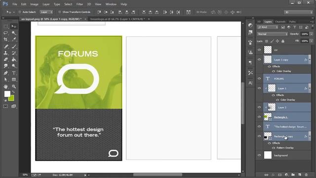This screenshot has width=316, height=178.
Task: Select the Hand tool
Action: pyautogui.click(x=5, y=87)
